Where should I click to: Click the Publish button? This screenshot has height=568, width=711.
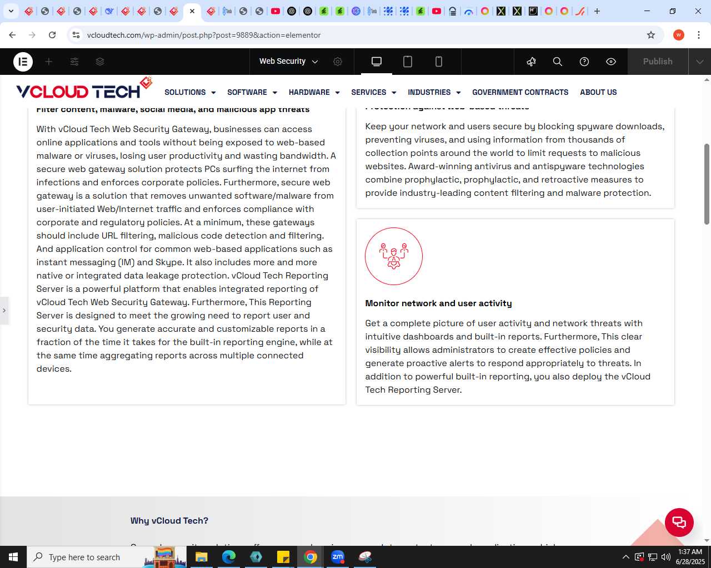(658, 62)
